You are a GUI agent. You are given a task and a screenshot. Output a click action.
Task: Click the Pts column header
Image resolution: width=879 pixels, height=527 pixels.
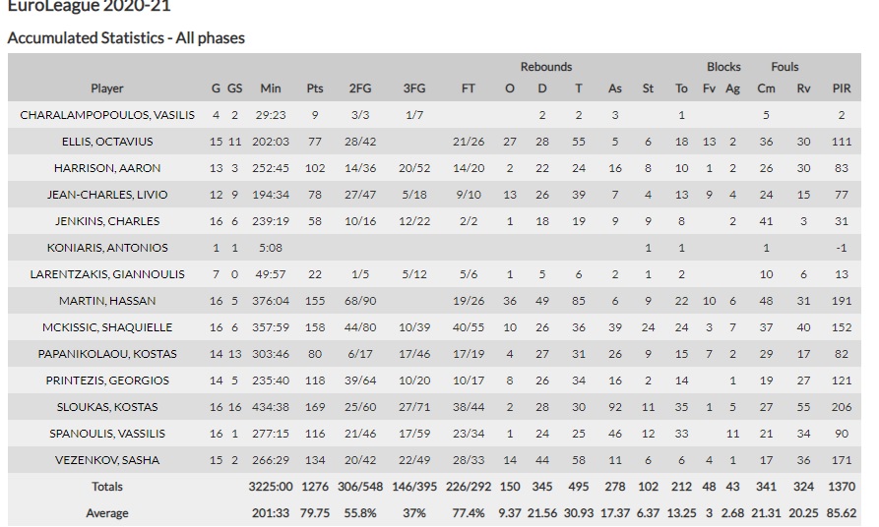pos(315,88)
